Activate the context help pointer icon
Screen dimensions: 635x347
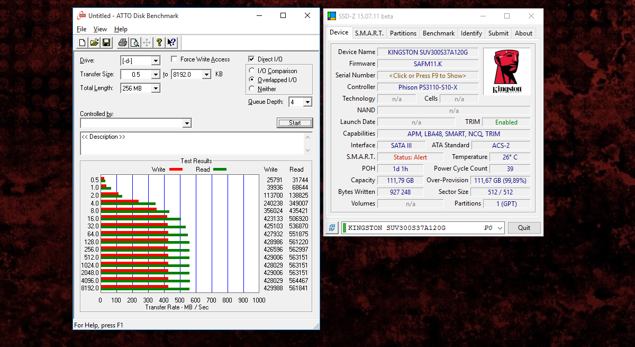pyautogui.click(x=171, y=42)
